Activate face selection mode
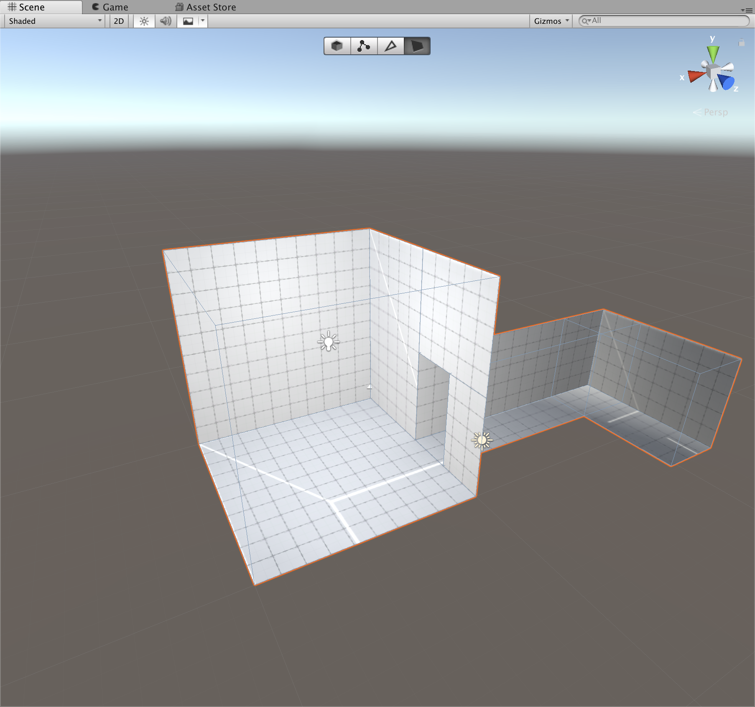The width and height of the screenshot is (755, 707). (417, 46)
